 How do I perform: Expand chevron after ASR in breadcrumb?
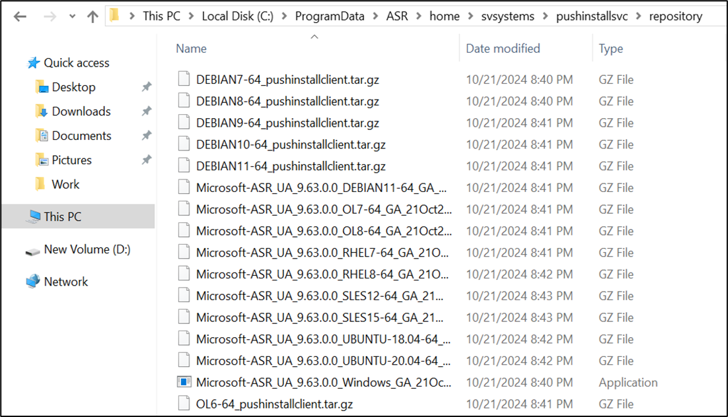tap(419, 16)
